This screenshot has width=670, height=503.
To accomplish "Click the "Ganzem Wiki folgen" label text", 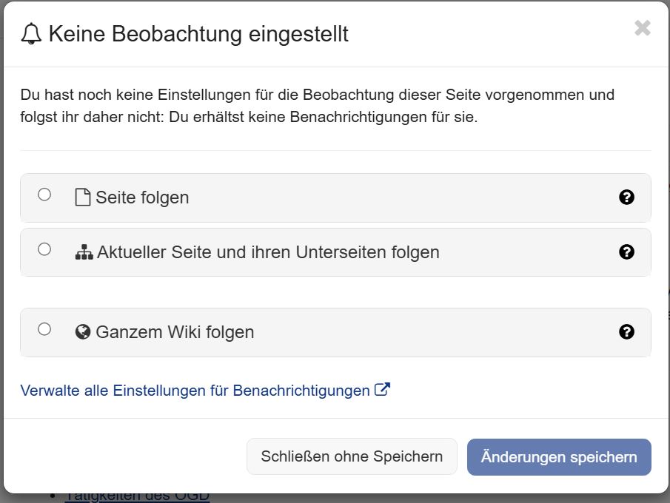I will click(x=175, y=332).
